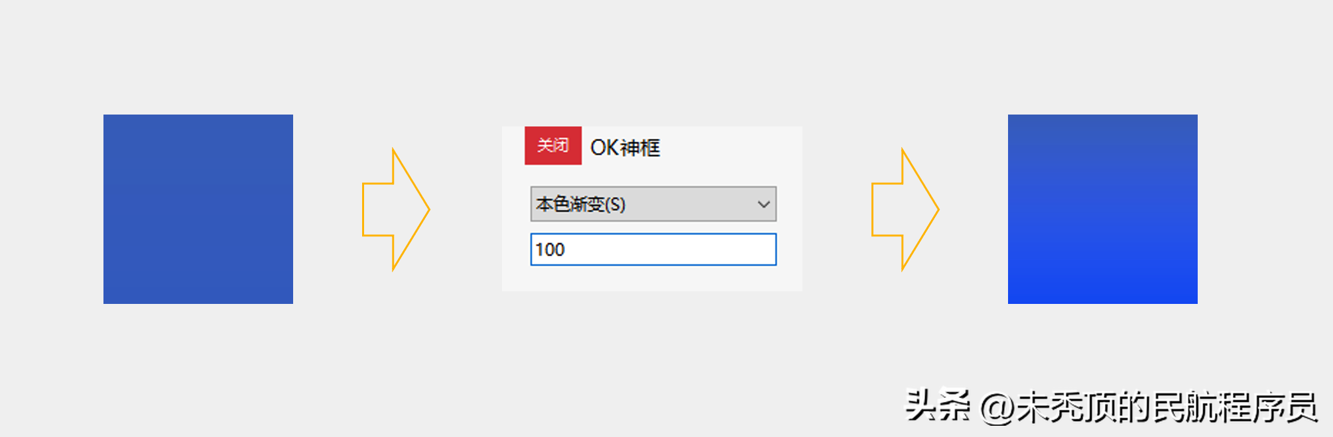The image size is (1333, 437).
Task: Click the arrowhead tip of the right yellow arrow
Action: pos(935,209)
